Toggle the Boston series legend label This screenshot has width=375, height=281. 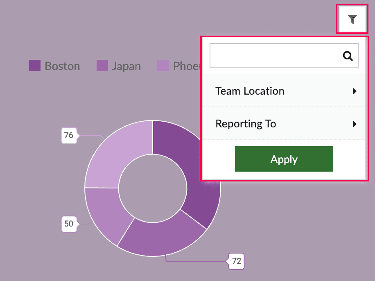pos(62,66)
